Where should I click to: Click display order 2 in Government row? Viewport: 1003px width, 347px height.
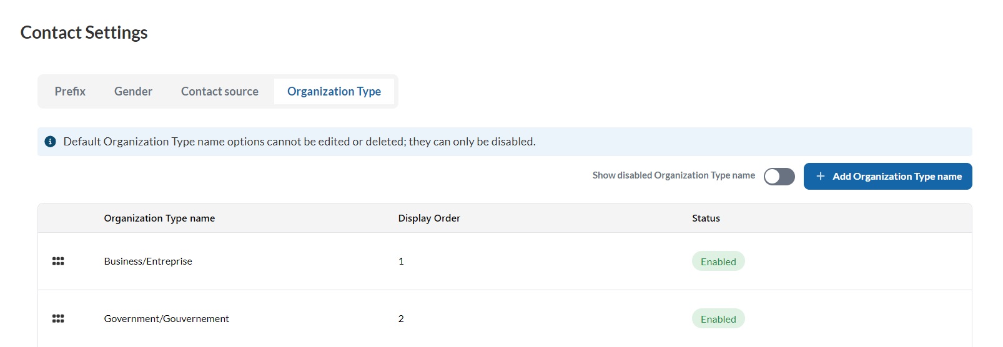click(401, 319)
